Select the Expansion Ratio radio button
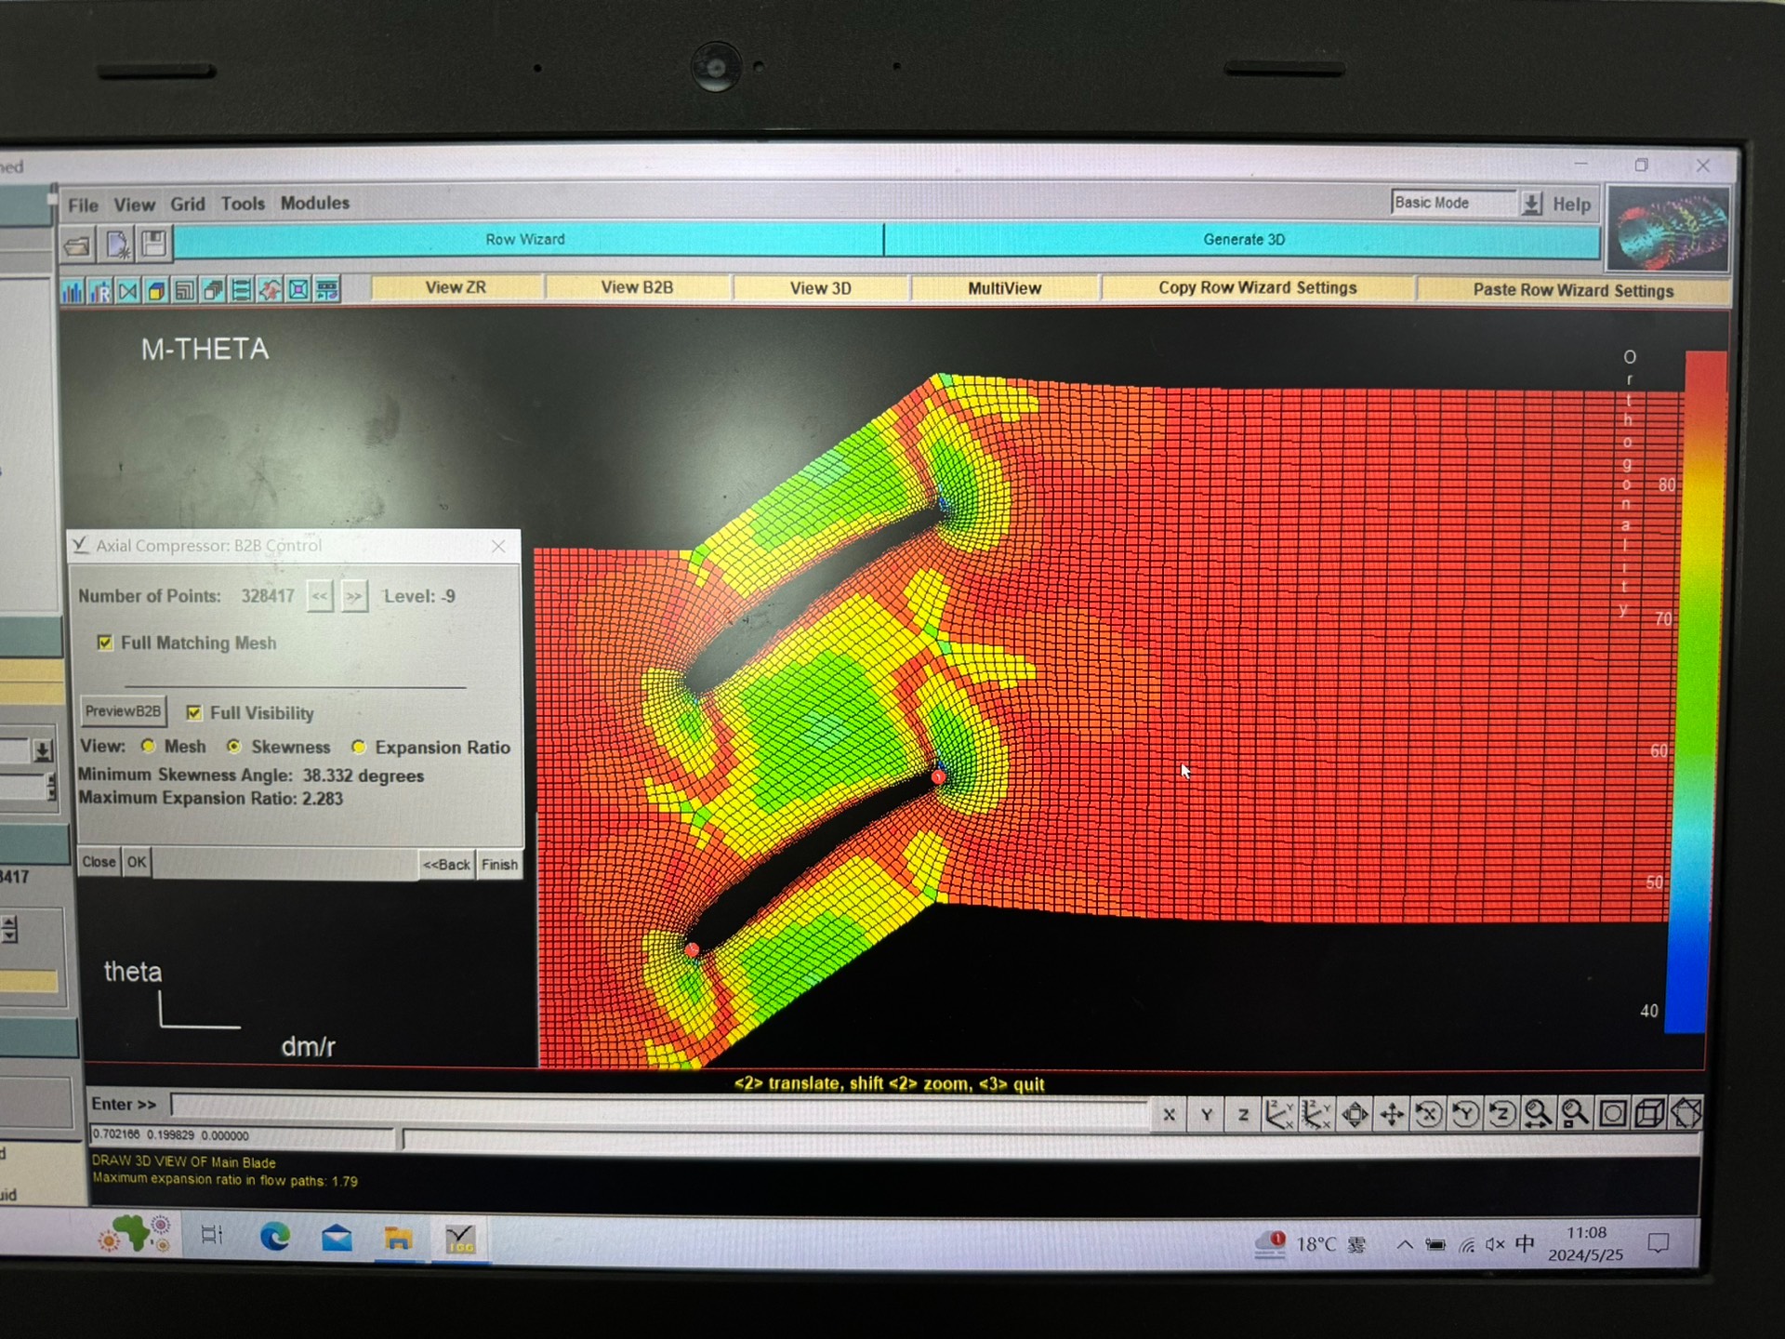 (359, 748)
